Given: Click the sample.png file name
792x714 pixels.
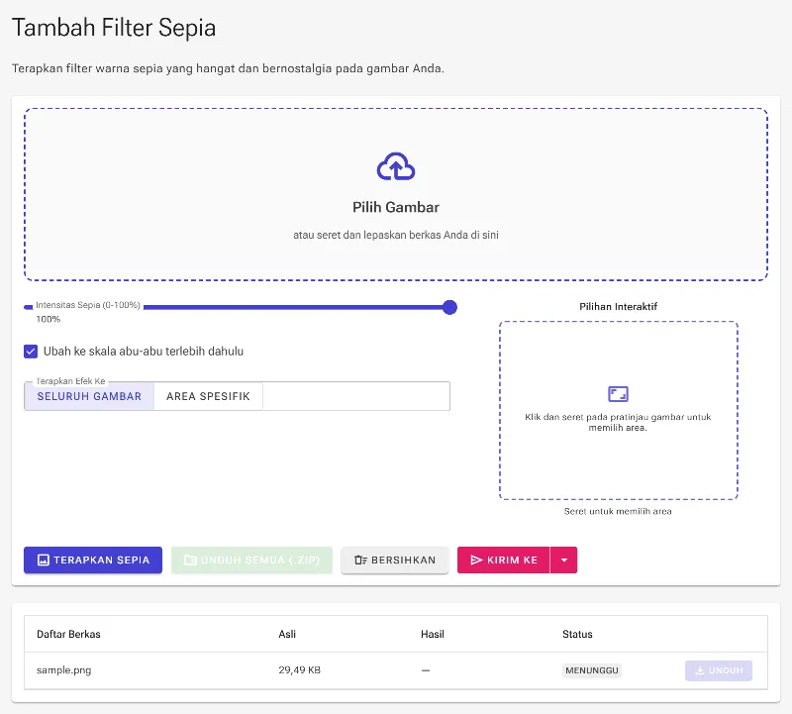Looking at the screenshot, I should [64, 670].
